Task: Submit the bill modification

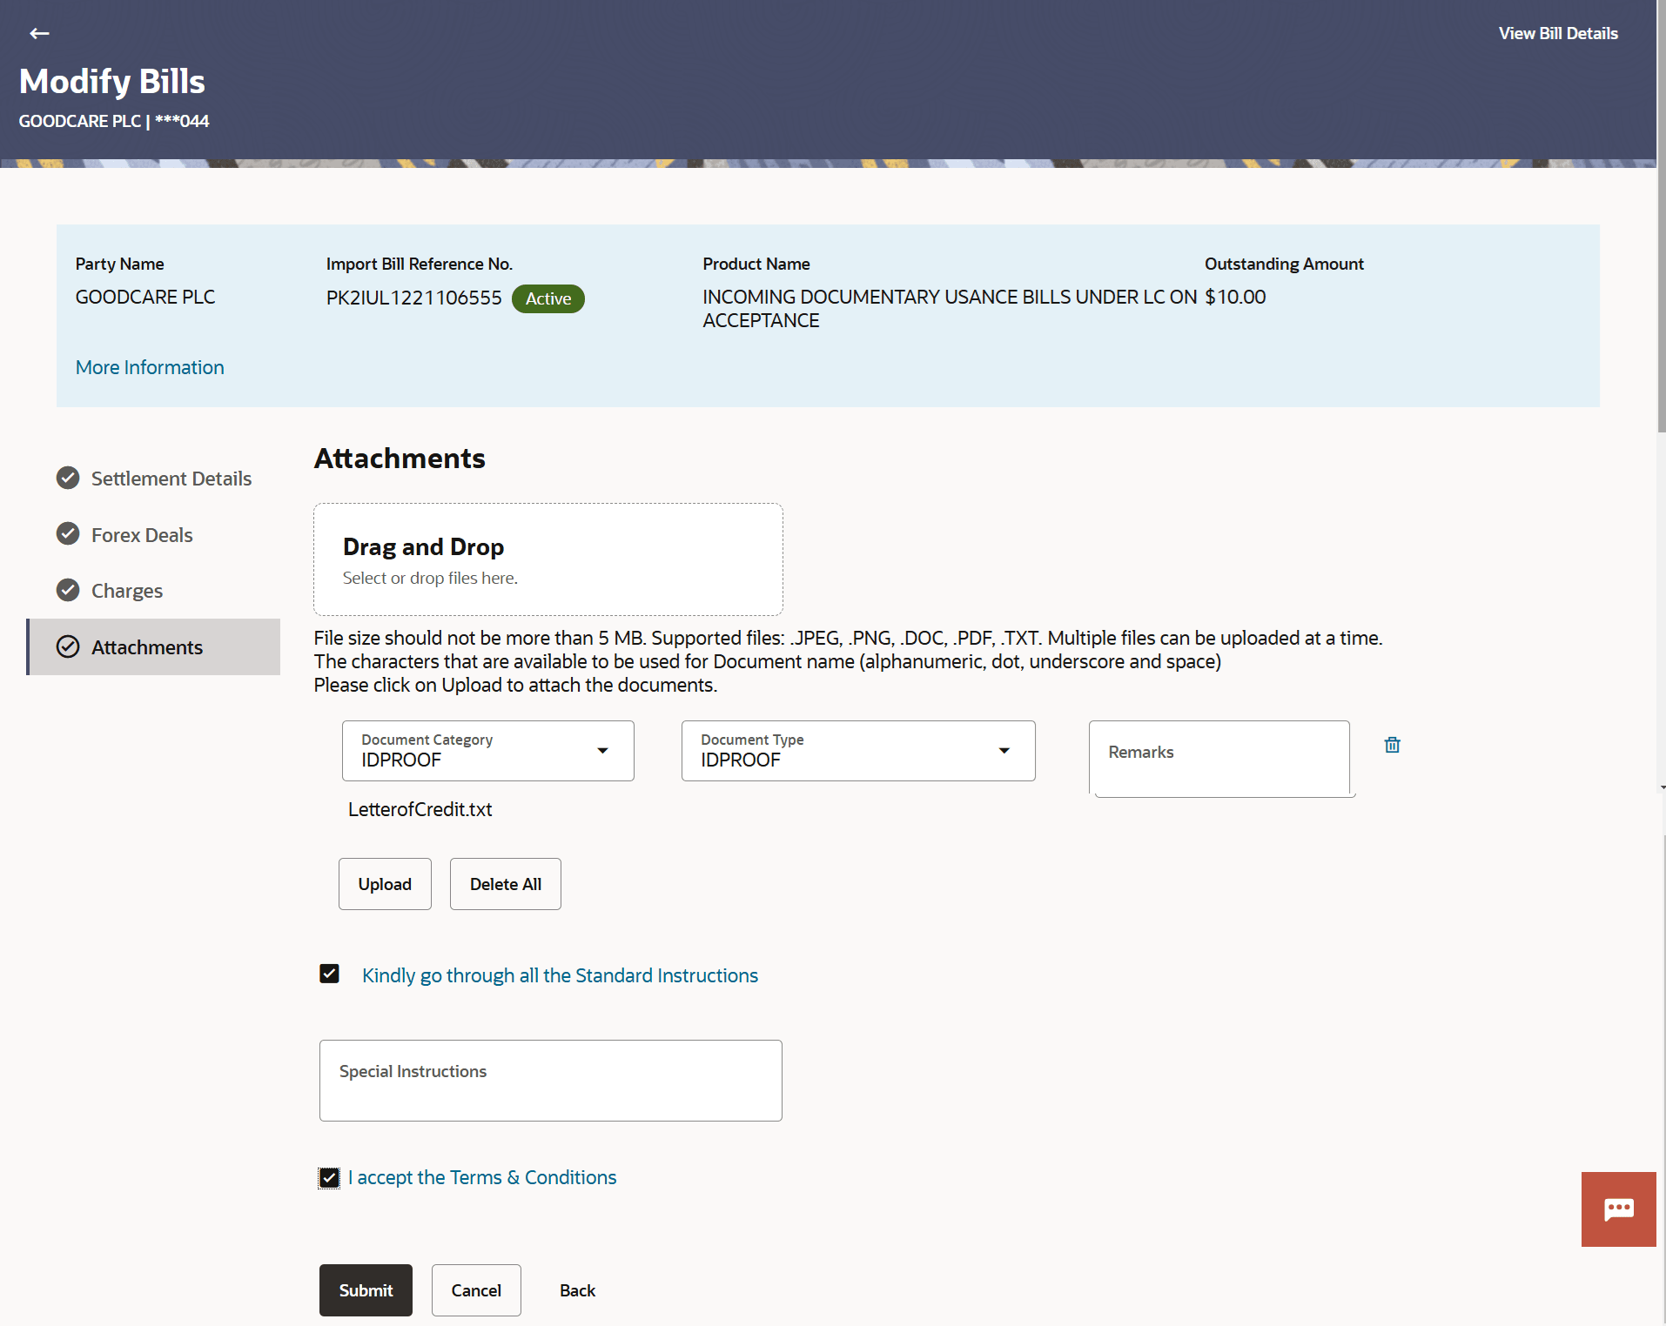Action: (x=366, y=1290)
